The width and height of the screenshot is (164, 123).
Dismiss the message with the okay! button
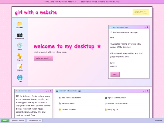115,74
